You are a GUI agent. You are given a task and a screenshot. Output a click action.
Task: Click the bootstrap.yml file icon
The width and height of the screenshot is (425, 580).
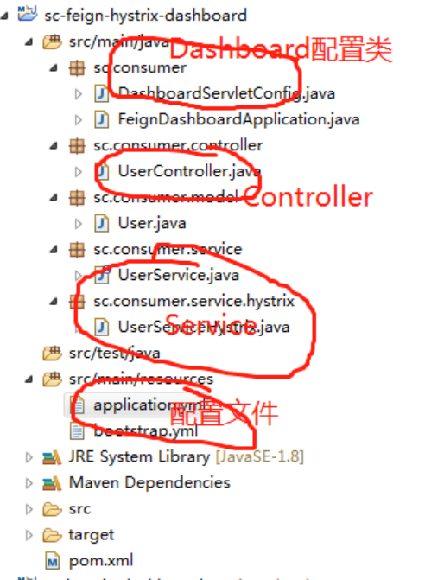click(77, 431)
